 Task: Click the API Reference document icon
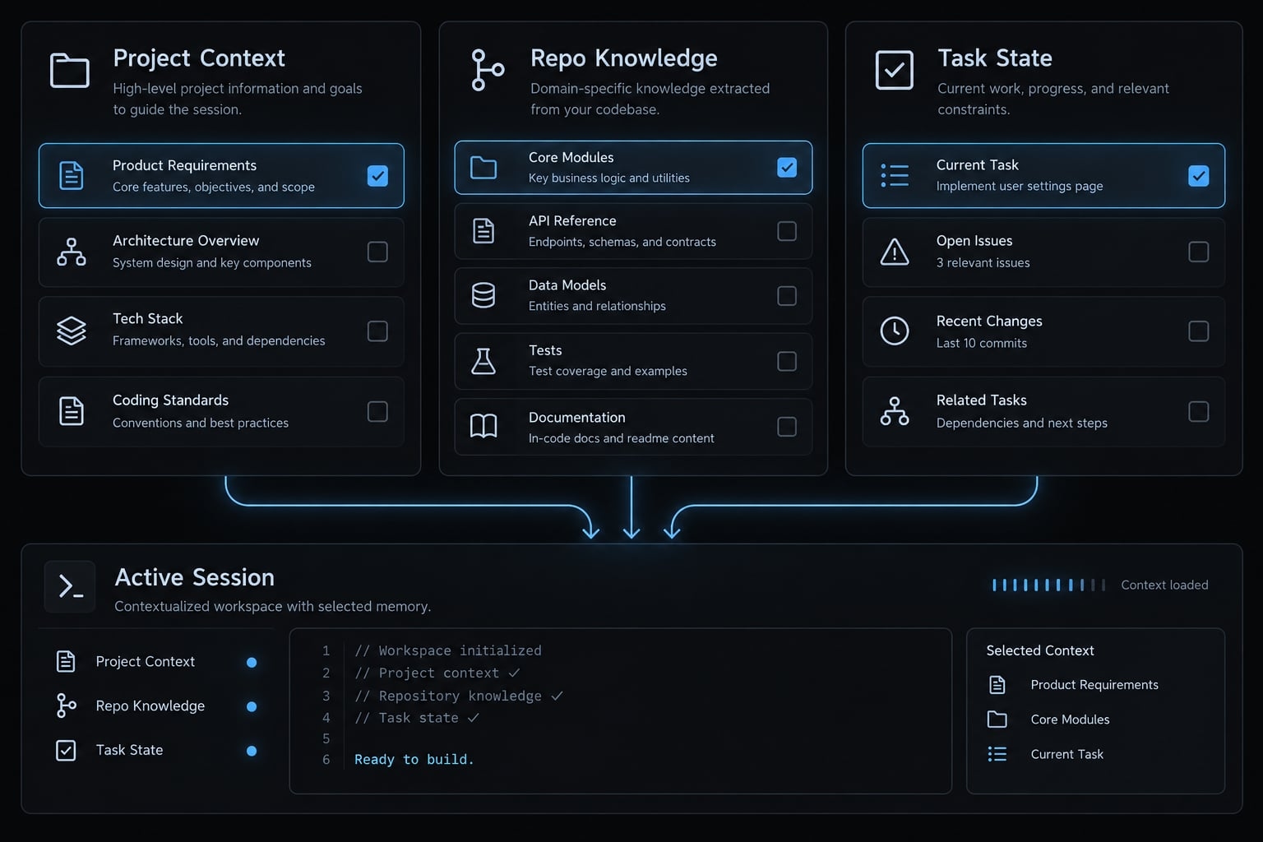[483, 231]
